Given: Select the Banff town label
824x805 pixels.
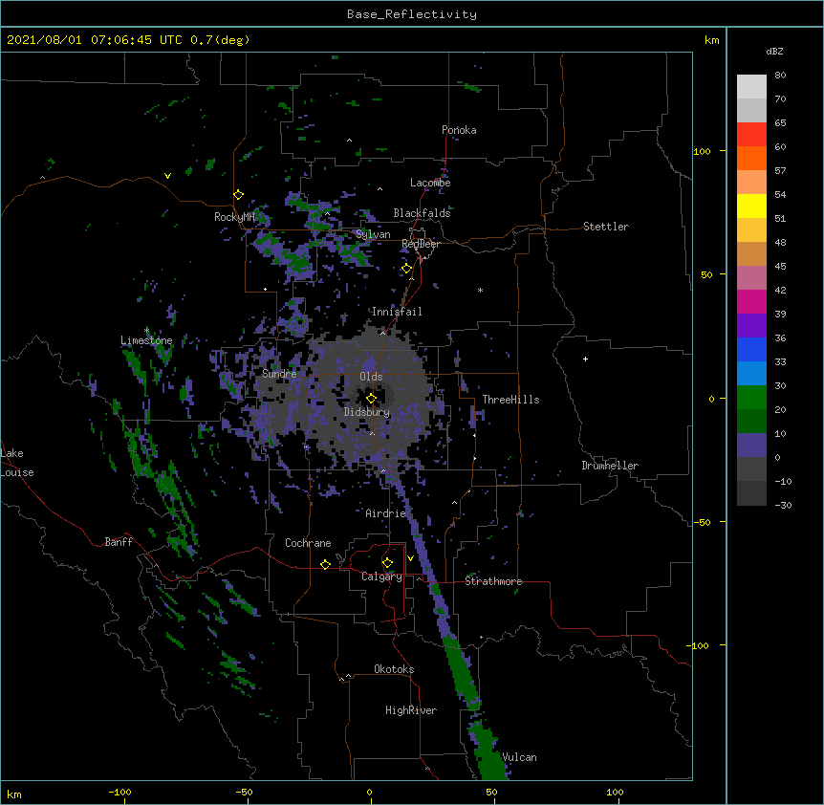Looking at the screenshot, I should [x=119, y=542].
